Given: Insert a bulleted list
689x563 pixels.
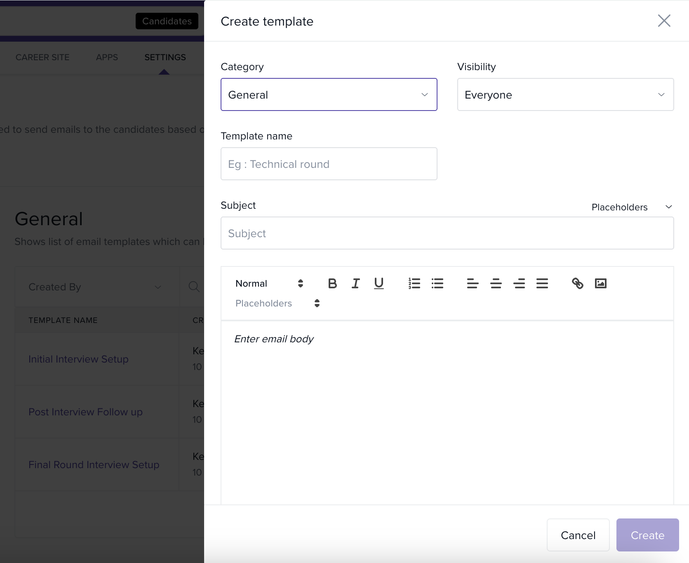Looking at the screenshot, I should 437,283.
